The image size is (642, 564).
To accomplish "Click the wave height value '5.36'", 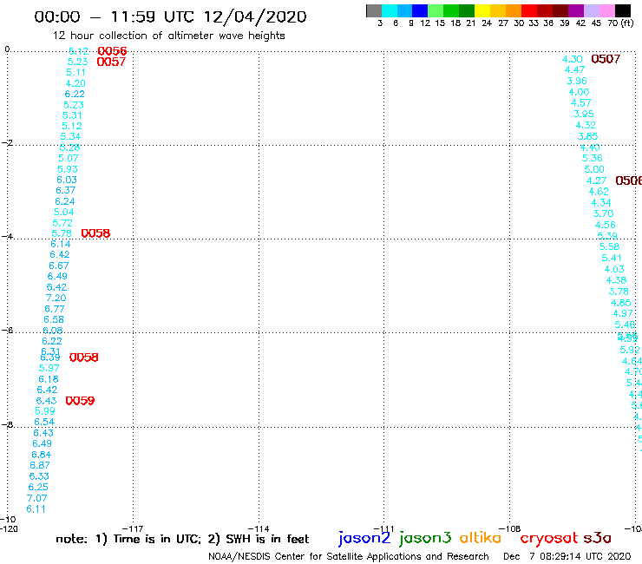I will click(x=593, y=158).
